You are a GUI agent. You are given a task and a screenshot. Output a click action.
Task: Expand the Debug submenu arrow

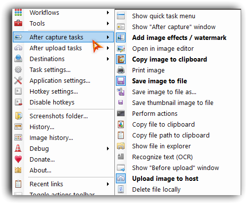tap(108, 148)
